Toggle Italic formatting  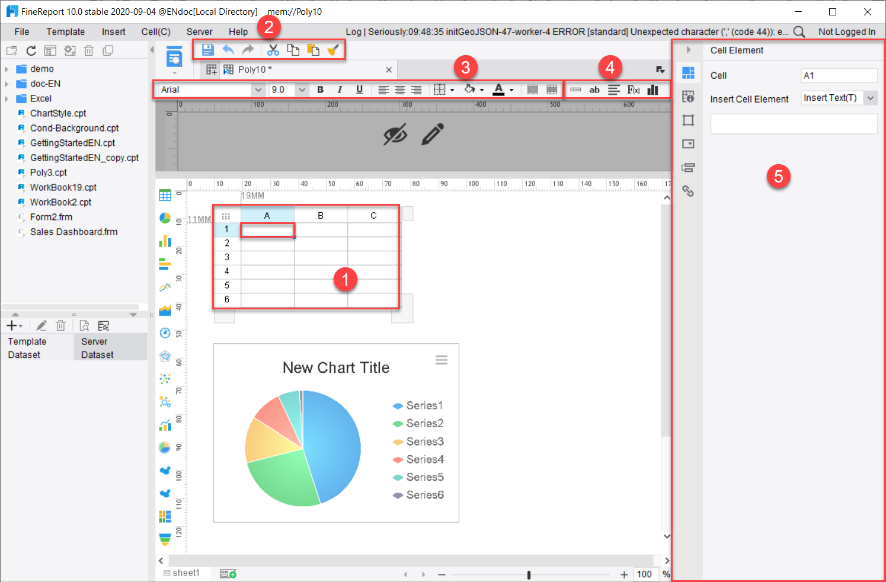click(340, 89)
